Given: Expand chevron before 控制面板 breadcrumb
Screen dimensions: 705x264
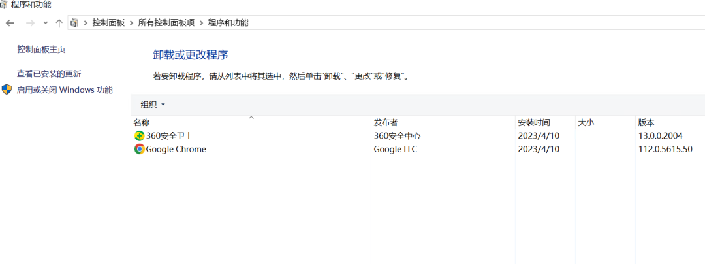Looking at the screenshot, I should tap(86, 23).
